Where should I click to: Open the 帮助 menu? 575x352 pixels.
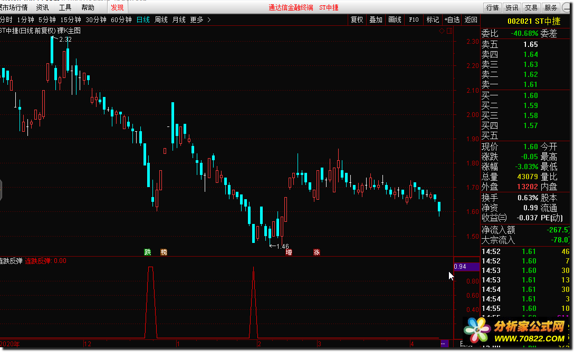pyautogui.click(x=88, y=7)
